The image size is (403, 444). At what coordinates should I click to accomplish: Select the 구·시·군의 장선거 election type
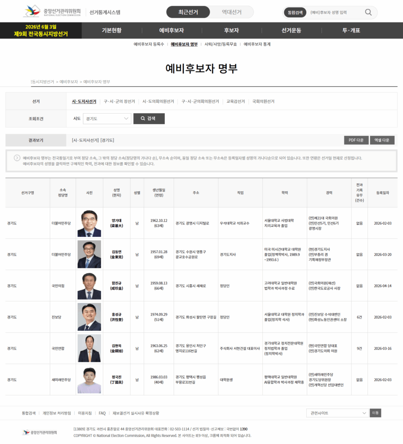[119, 101]
